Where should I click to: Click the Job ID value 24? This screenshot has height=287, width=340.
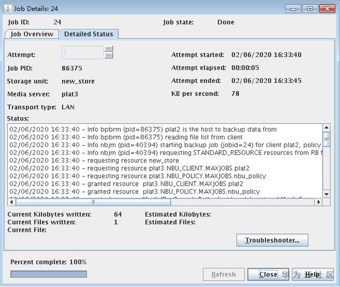coord(57,22)
